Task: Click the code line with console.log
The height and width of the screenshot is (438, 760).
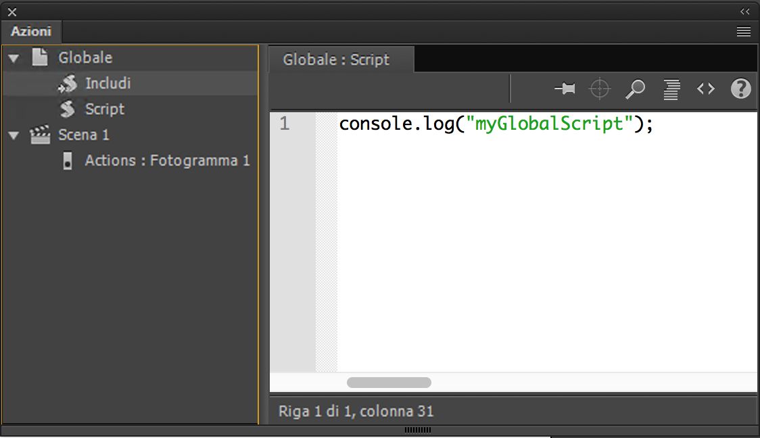Action: click(x=496, y=124)
